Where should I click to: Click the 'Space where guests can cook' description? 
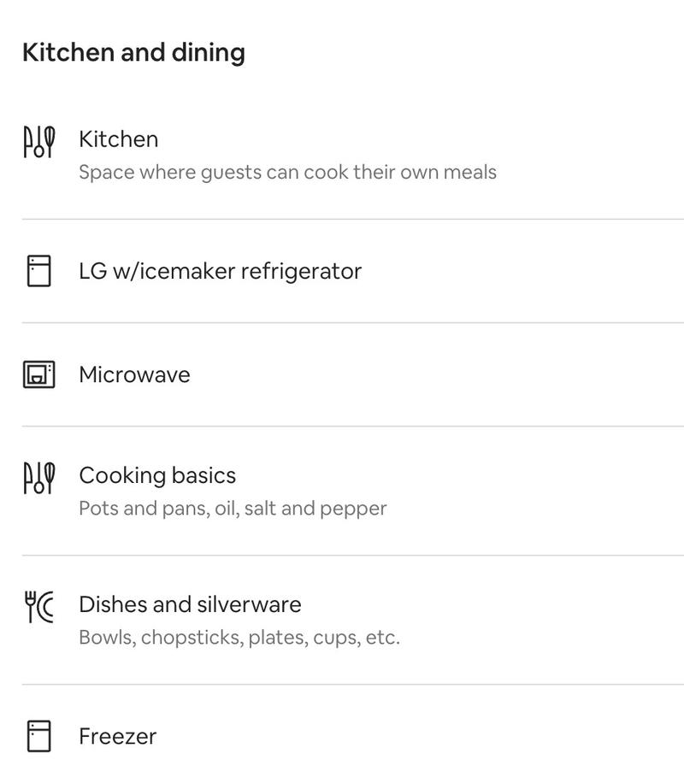click(287, 172)
